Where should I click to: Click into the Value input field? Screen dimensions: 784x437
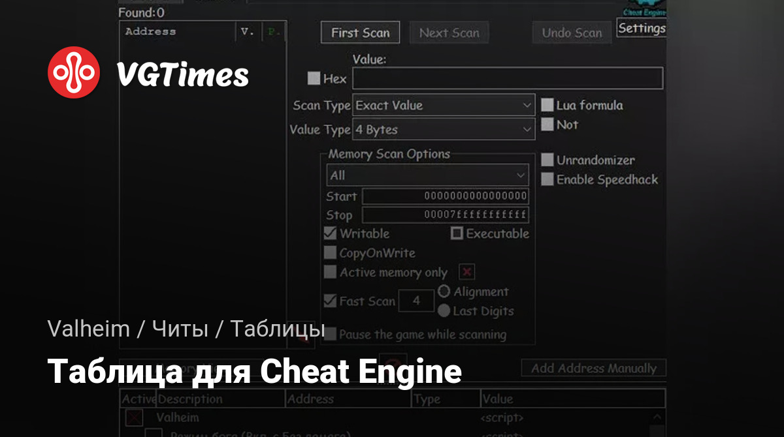(508, 79)
